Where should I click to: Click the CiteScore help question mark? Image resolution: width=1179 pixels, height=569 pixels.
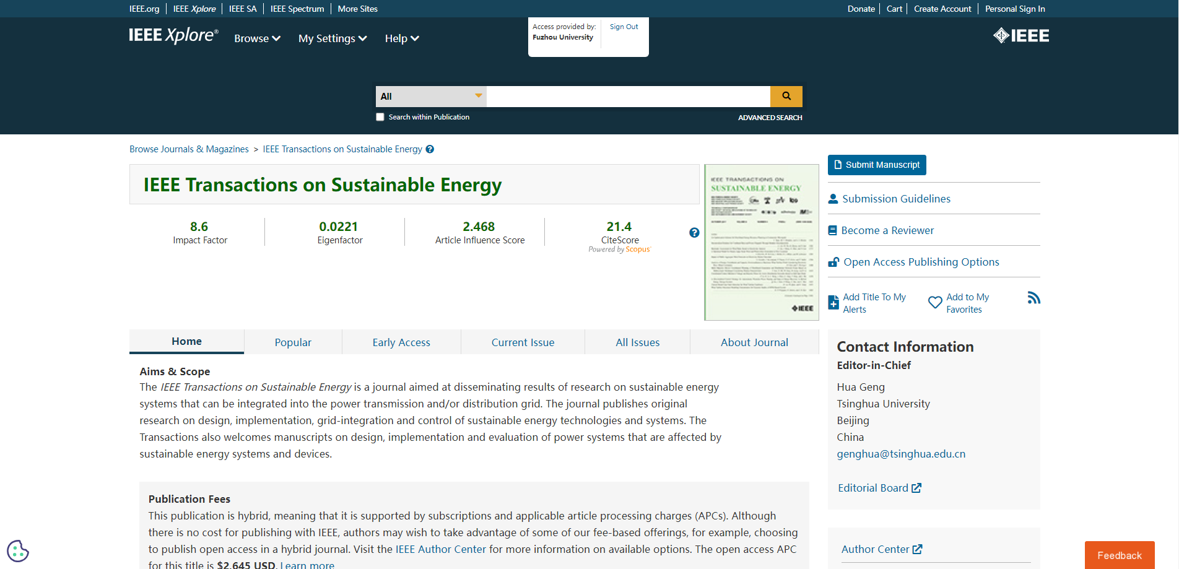coord(694,233)
